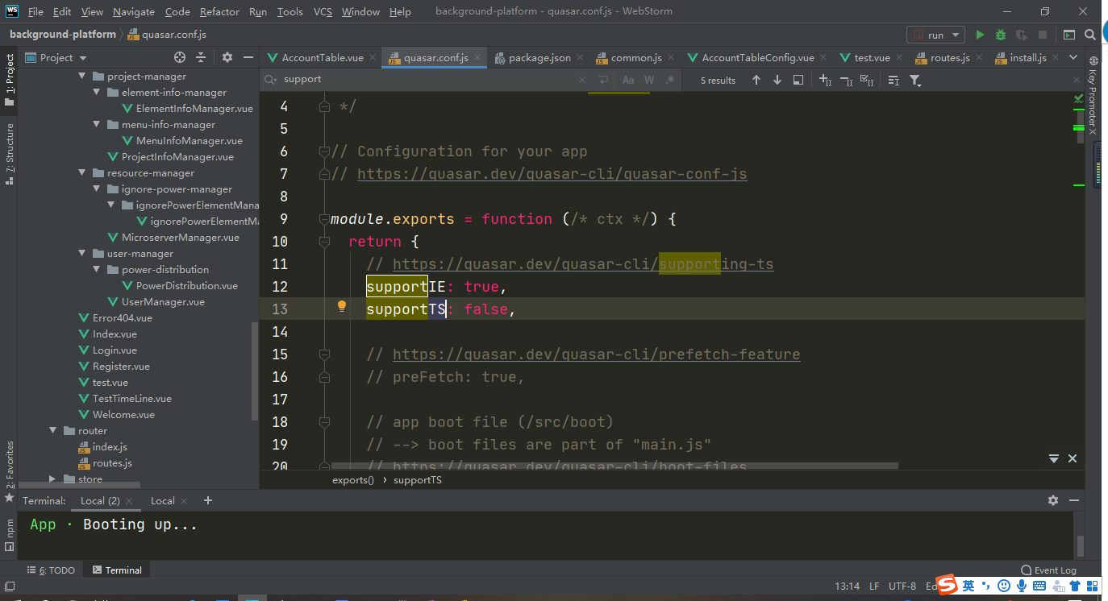Collapse the user-manager folder
The height and width of the screenshot is (601, 1108).
pos(81,253)
